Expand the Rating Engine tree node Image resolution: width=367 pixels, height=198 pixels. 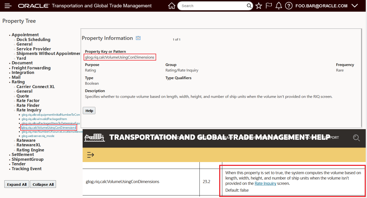30,150
